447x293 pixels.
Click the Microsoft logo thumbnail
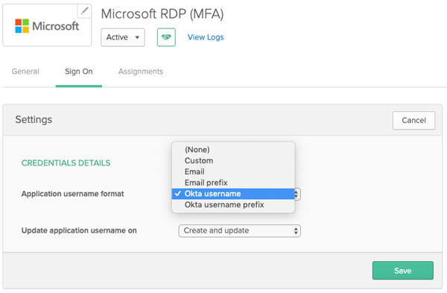tap(47, 25)
